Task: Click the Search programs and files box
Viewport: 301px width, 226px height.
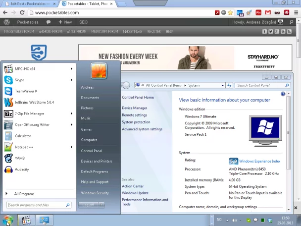Action: click(39, 205)
